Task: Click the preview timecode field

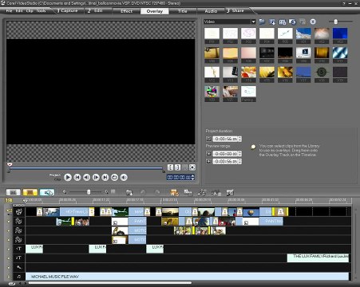Action: click(179, 177)
